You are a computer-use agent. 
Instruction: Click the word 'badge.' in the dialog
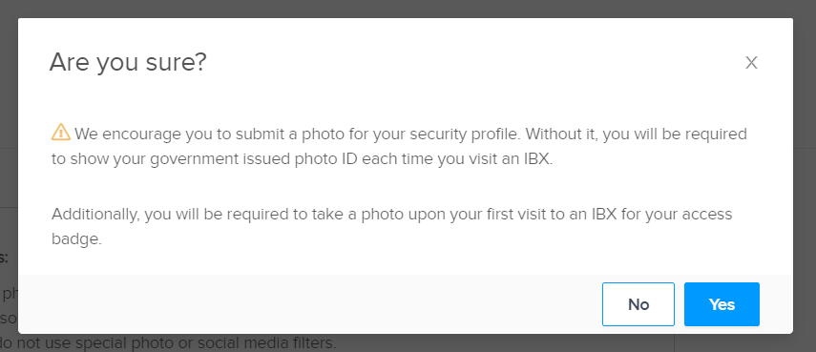point(76,238)
